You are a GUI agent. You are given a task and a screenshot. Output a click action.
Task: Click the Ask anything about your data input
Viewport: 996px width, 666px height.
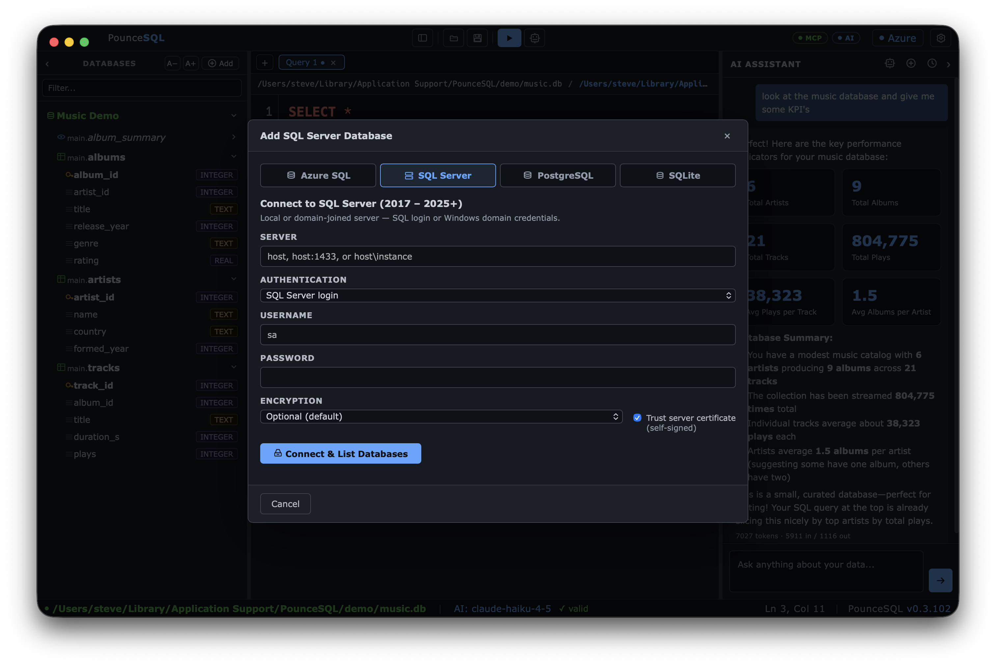point(826,571)
